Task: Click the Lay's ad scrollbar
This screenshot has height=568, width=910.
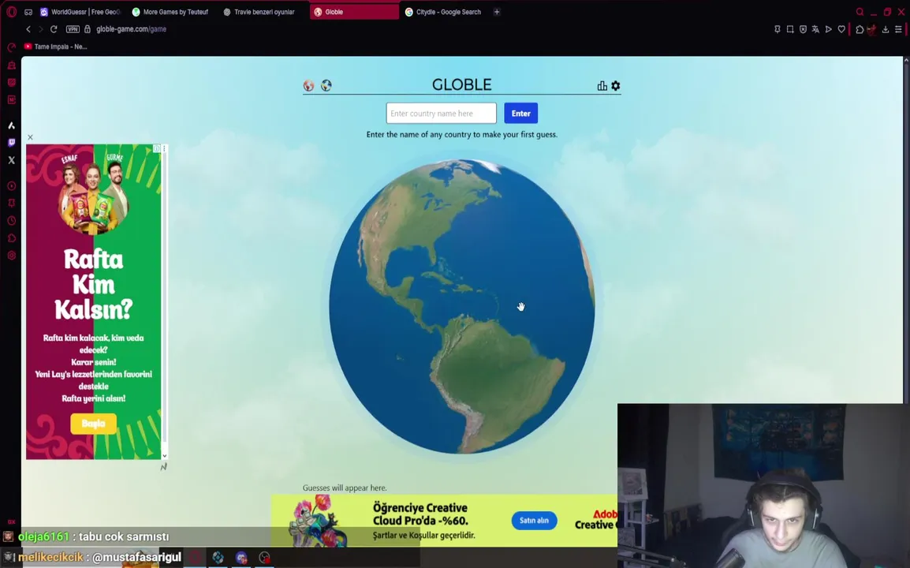Action: tap(165, 302)
